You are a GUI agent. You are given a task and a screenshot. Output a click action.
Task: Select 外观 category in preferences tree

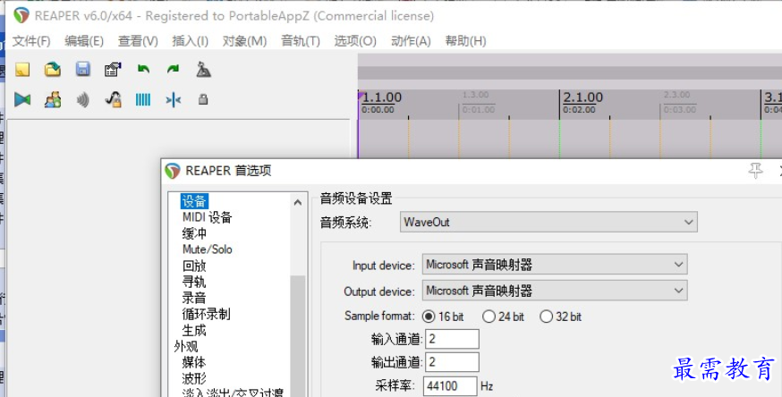tap(185, 346)
